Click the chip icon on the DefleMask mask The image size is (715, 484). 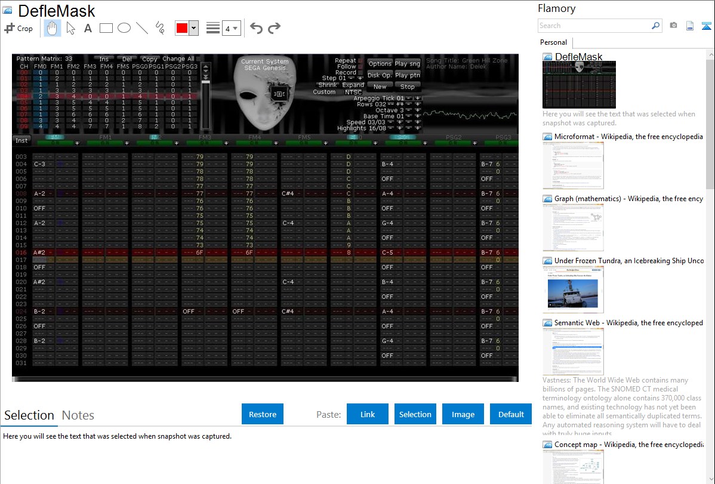(279, 94)
